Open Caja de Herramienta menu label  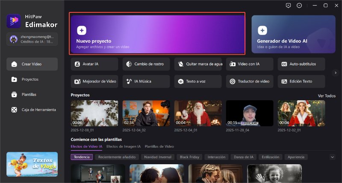click(x=39, y=110)
